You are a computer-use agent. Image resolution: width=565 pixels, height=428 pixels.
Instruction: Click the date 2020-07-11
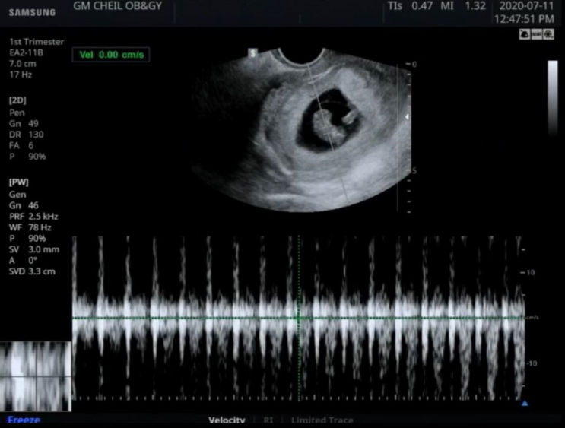[526, 6]
